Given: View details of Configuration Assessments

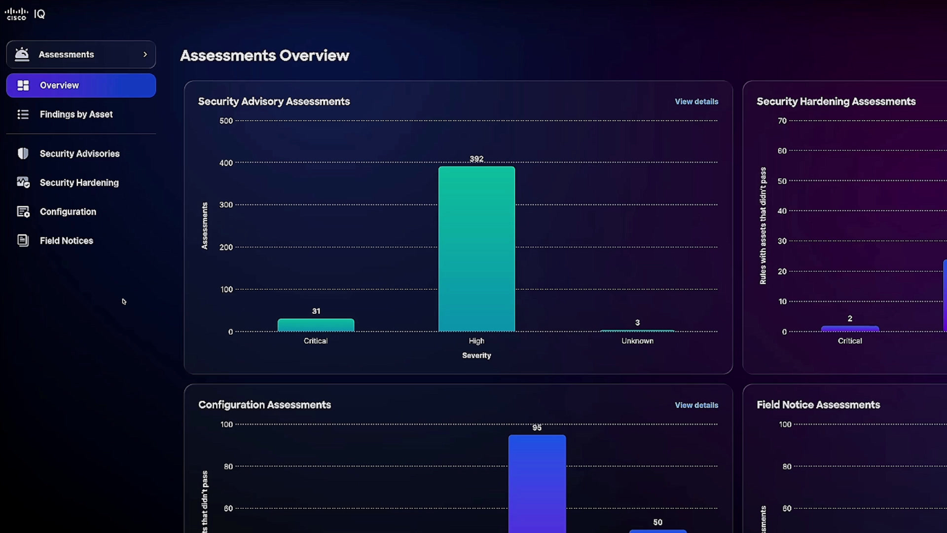Looking at the screenshot, I should tap(696, 405).
